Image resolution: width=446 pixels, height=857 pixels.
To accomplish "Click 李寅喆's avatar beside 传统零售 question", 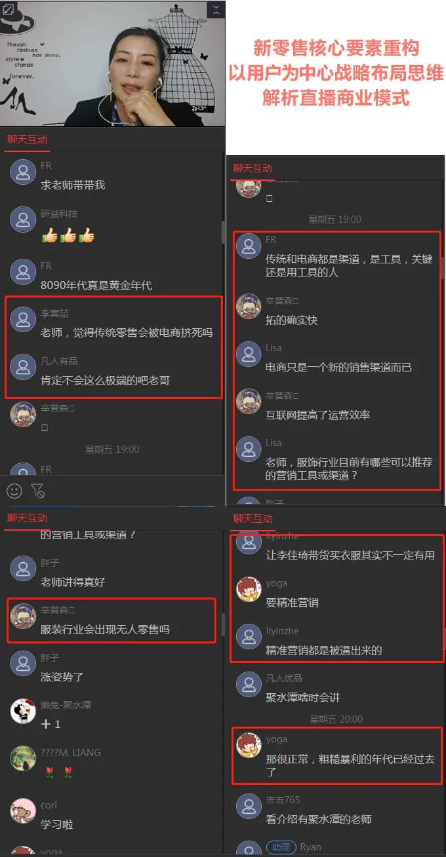I will coord(23,319).
